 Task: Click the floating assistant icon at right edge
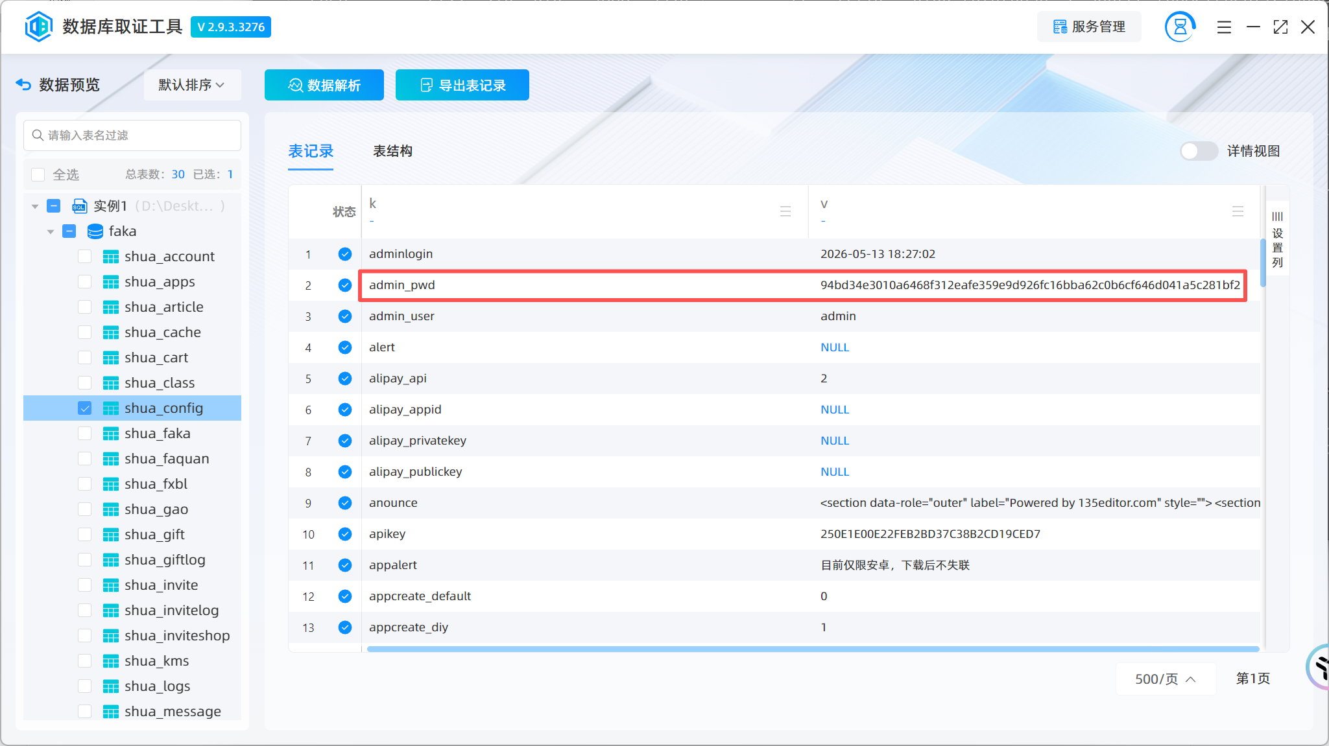click(x=1318, y=666)
